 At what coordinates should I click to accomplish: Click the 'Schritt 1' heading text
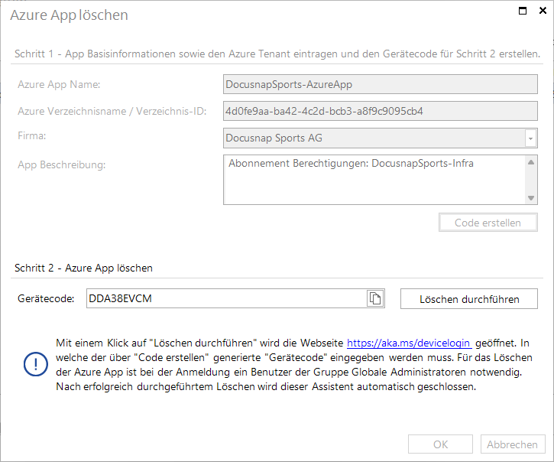coord(277,54)
